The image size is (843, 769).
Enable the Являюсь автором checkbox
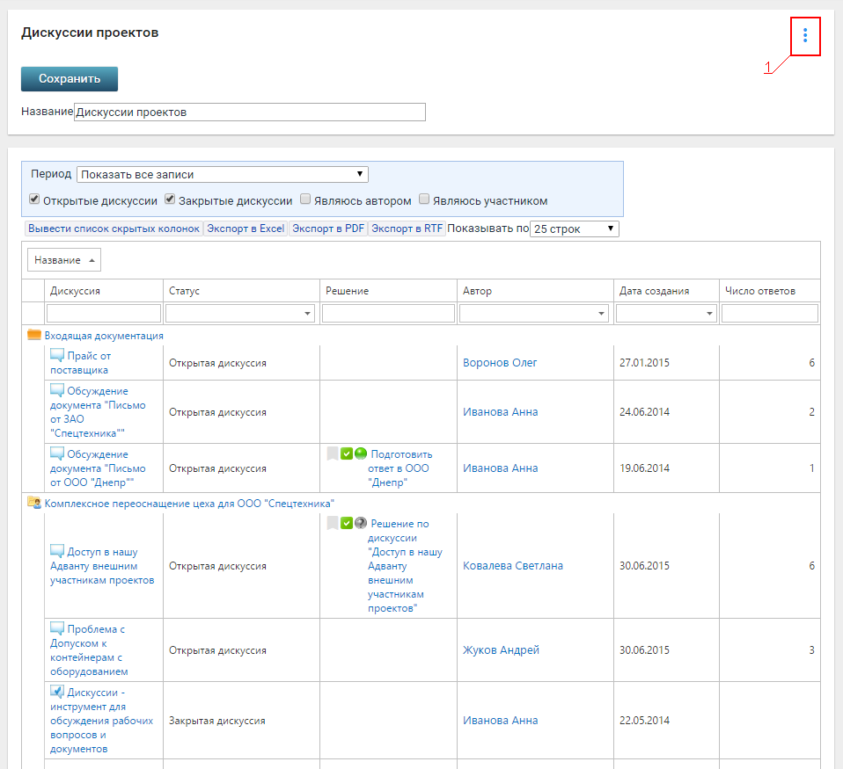305,200
